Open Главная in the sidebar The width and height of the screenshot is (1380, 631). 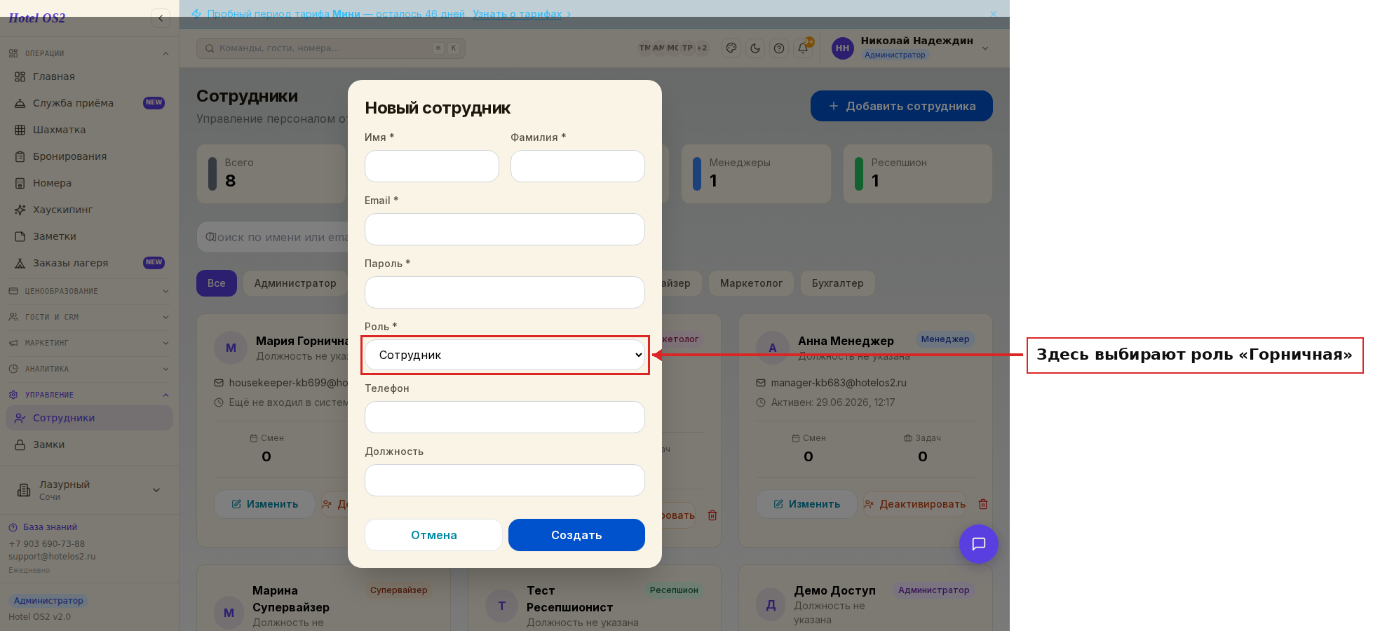tap(89, 76)
